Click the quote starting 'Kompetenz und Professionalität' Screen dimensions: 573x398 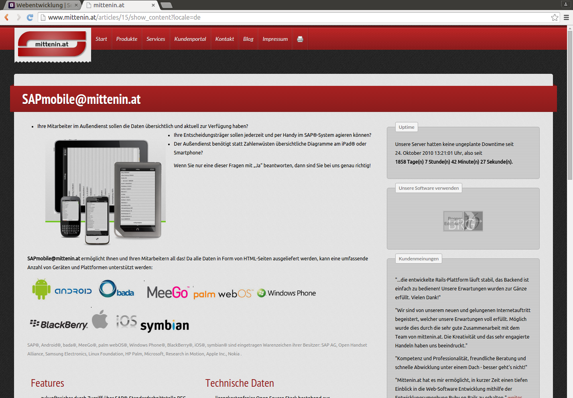(x=461, y=363)
